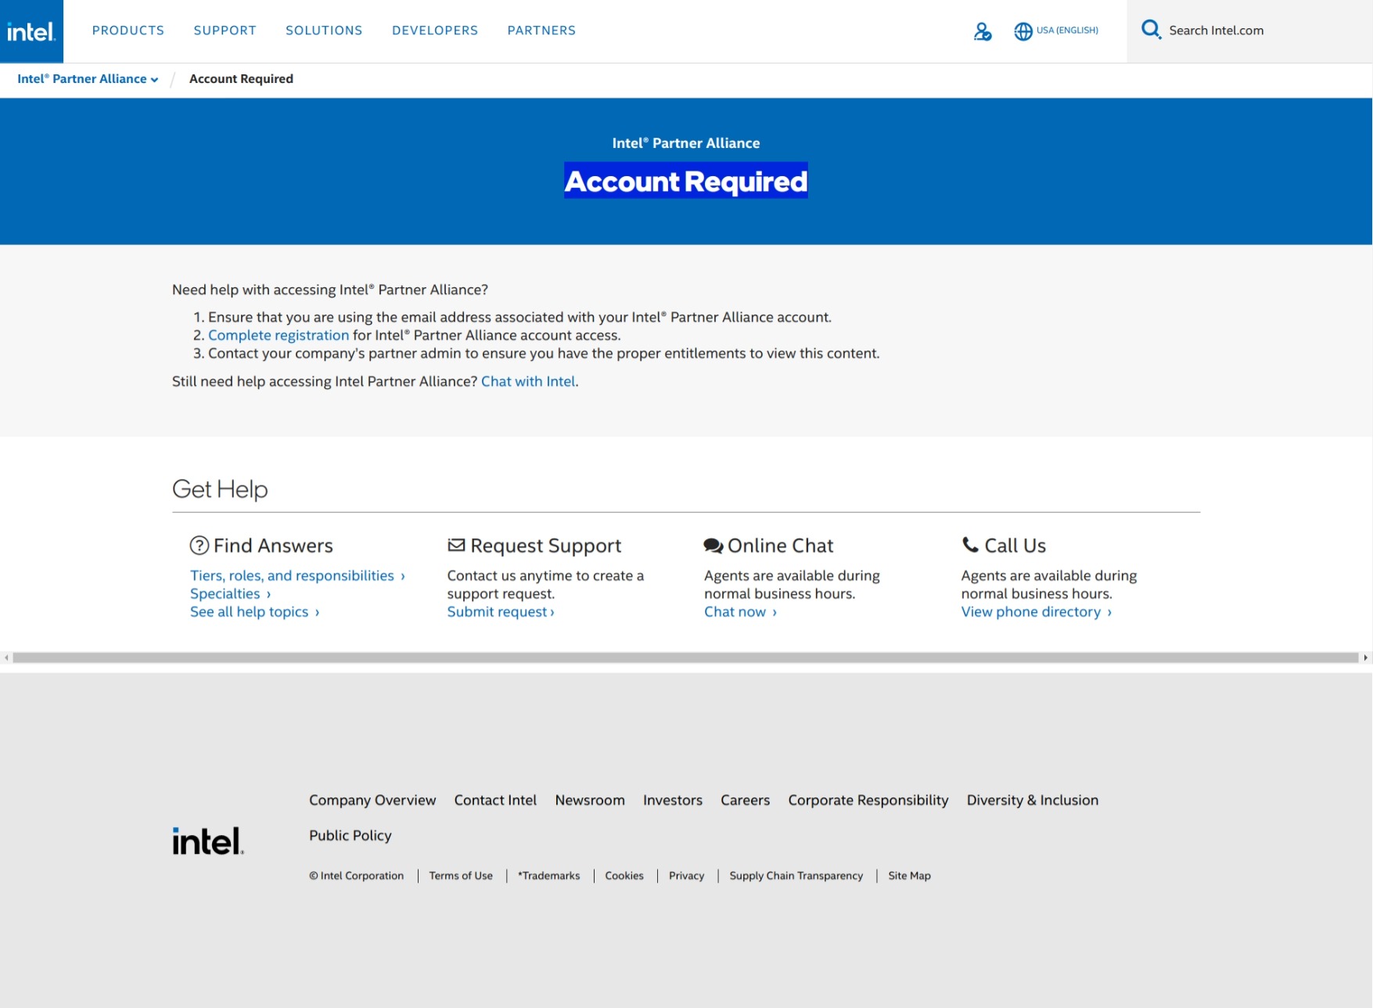1373x1008 pixels.
Task: Click the Intel logo in the header
Action: tap(31, 31)
